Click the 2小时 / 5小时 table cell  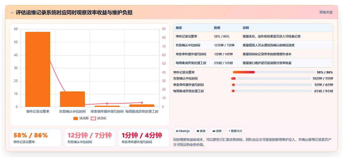point(223,63)
